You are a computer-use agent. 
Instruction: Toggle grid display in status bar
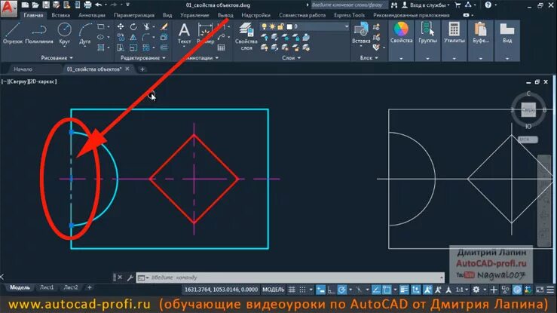[292, 290]
